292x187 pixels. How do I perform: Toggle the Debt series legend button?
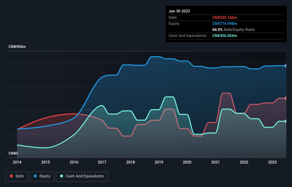point(17,176)
